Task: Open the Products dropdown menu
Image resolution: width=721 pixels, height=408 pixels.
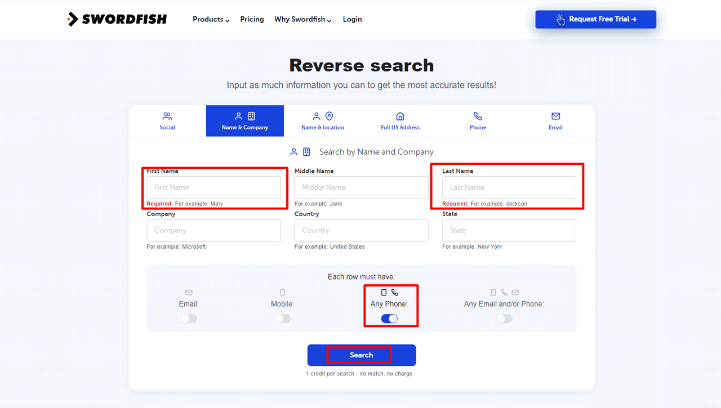Action: pos(210,19)
